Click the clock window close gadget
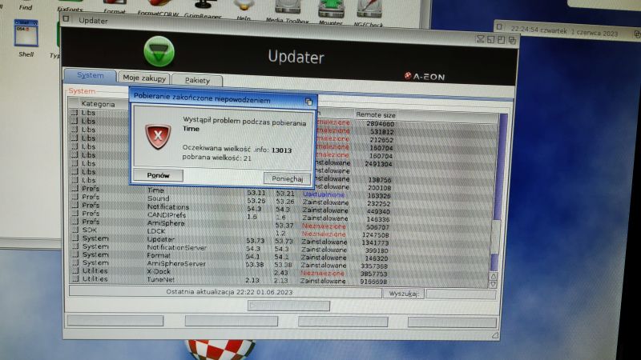This screenshot has height=360, width=641. (498, 27)
